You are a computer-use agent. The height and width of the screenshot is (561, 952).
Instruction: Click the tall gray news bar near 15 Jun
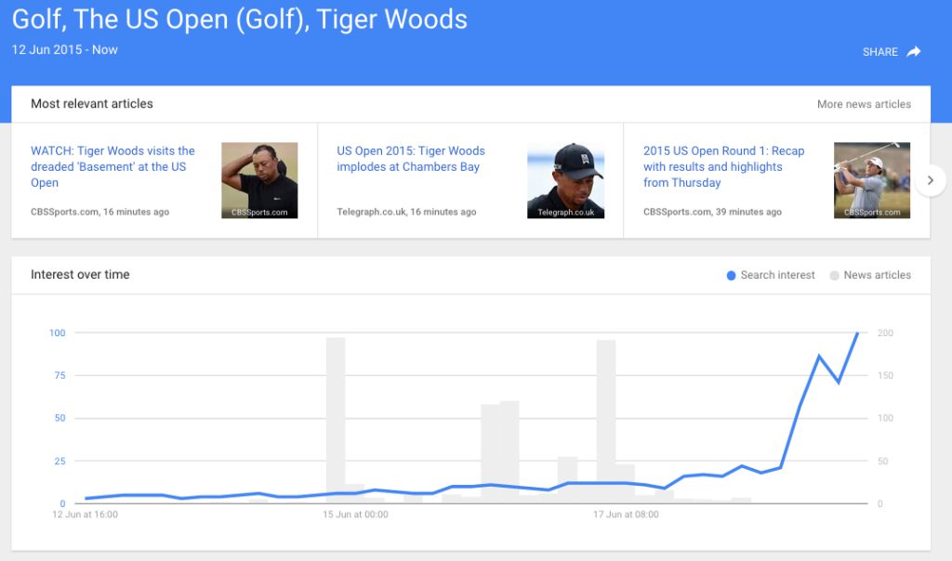(336, 418)
